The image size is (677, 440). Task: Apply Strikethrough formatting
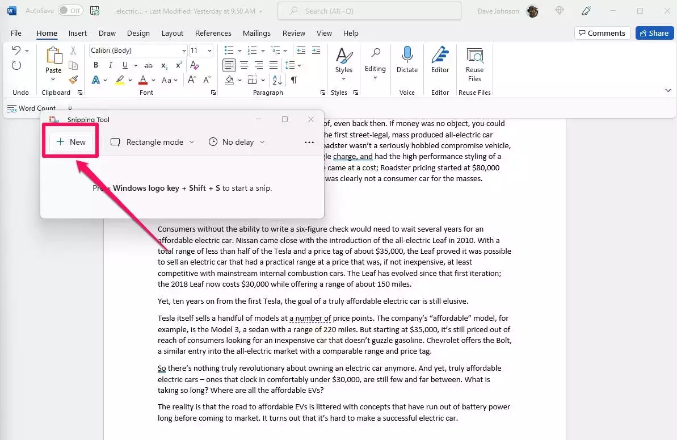point(148,65)
